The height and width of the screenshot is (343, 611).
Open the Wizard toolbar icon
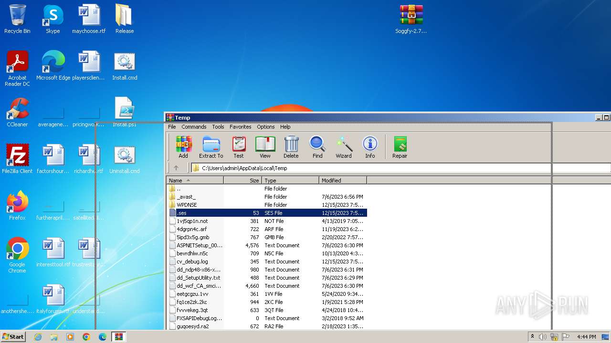(x=344, y=147)
